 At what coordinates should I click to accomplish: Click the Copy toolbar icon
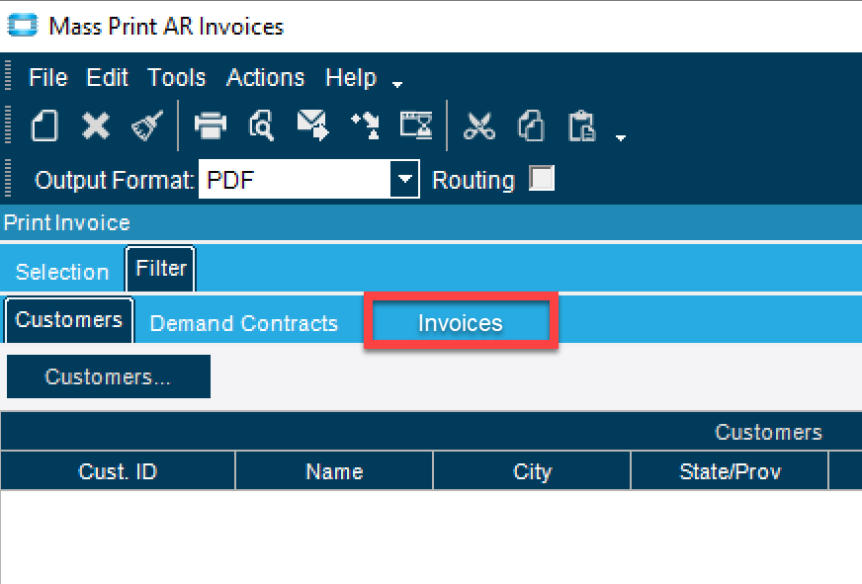(531, 125)
